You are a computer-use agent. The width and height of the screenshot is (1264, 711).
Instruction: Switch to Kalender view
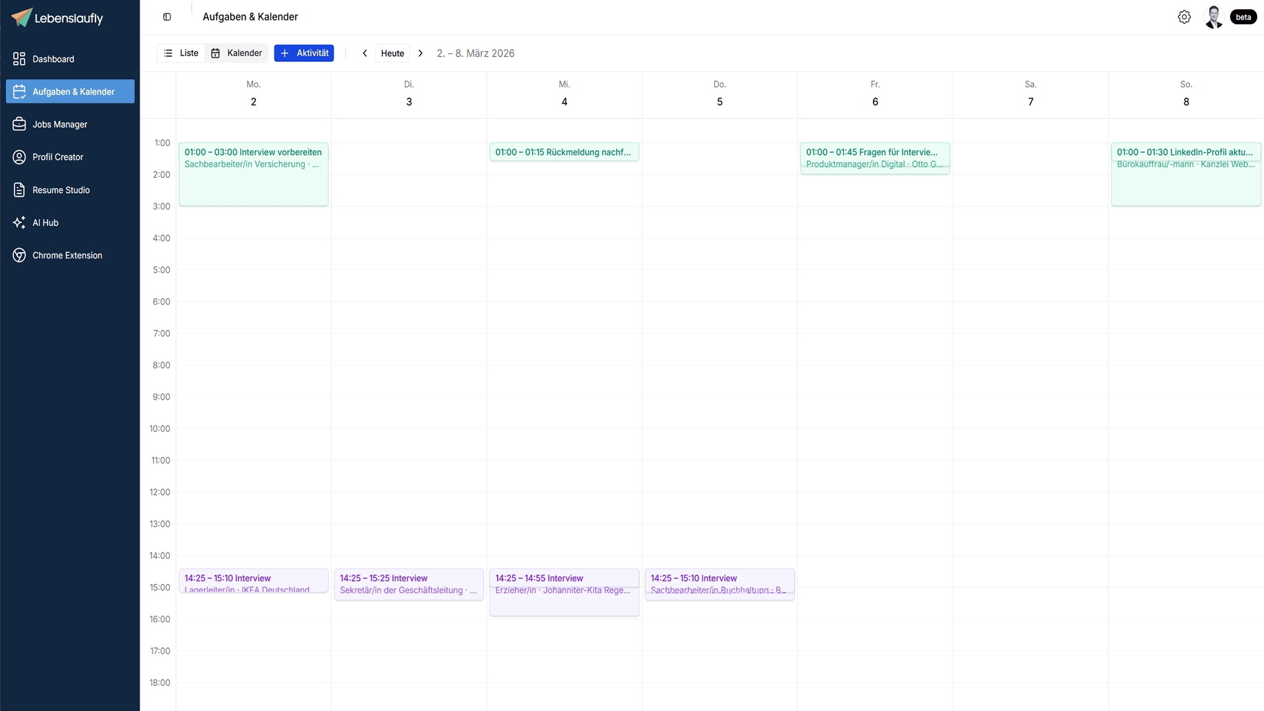coord(237,53)
